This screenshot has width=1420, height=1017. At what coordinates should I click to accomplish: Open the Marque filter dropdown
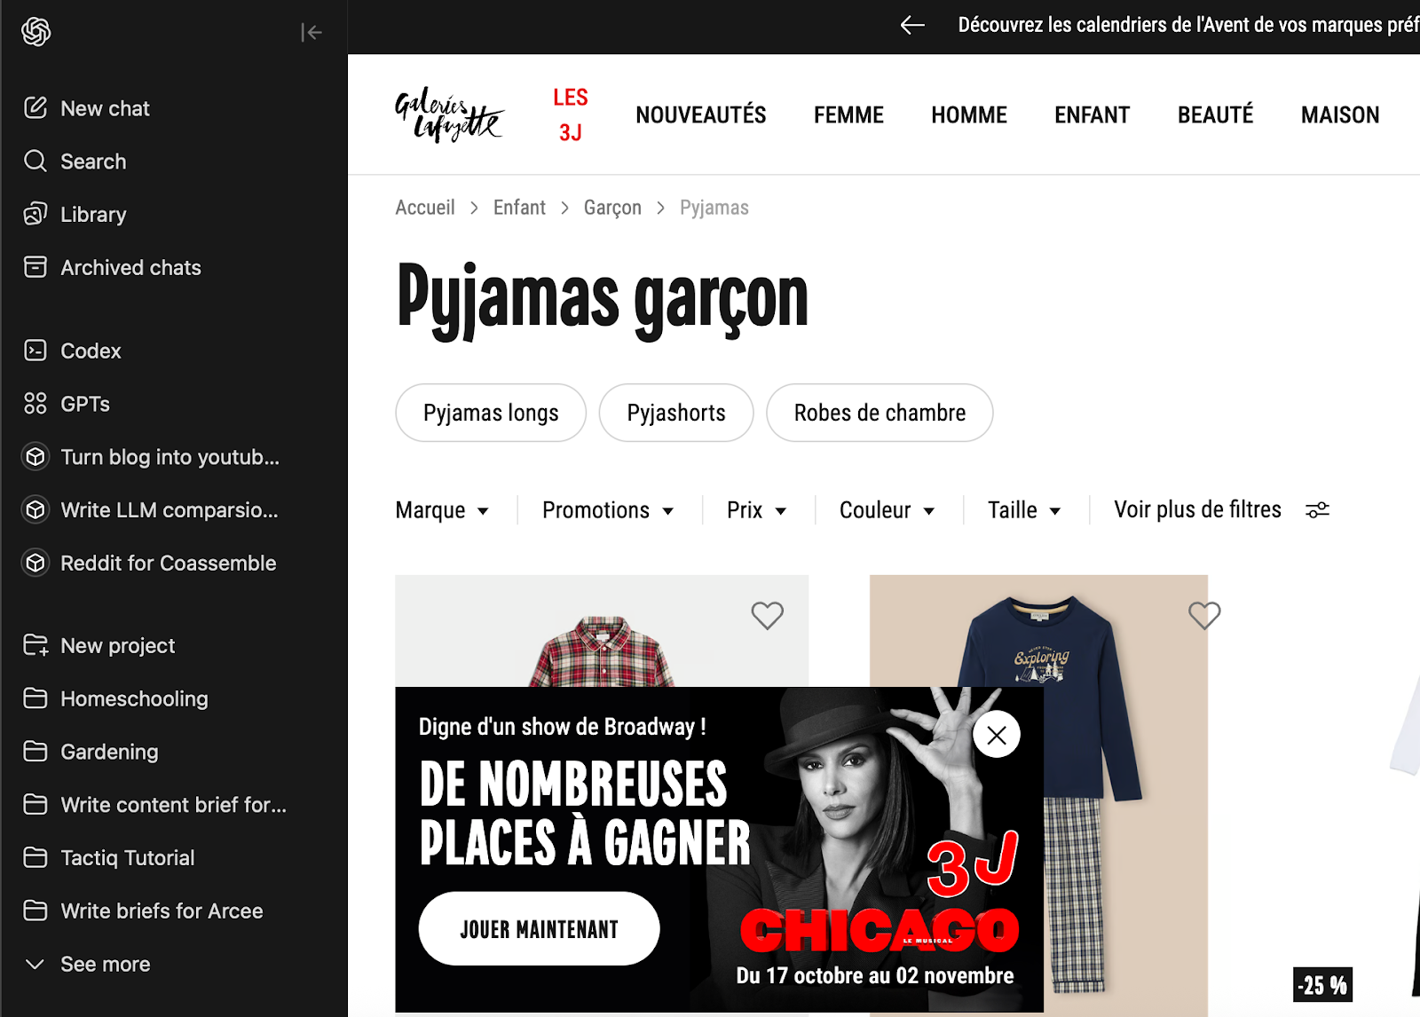[442, 510]
